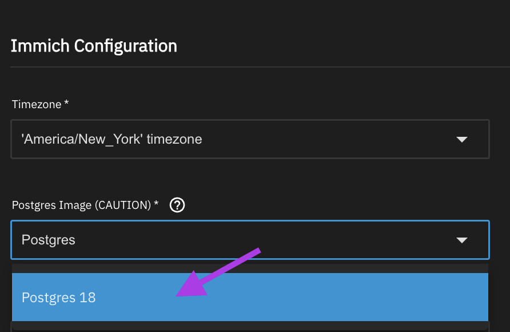Click the blank strip above Postgres 18
This screenshot has width=510, height=332.
click(x=250, y=268)
